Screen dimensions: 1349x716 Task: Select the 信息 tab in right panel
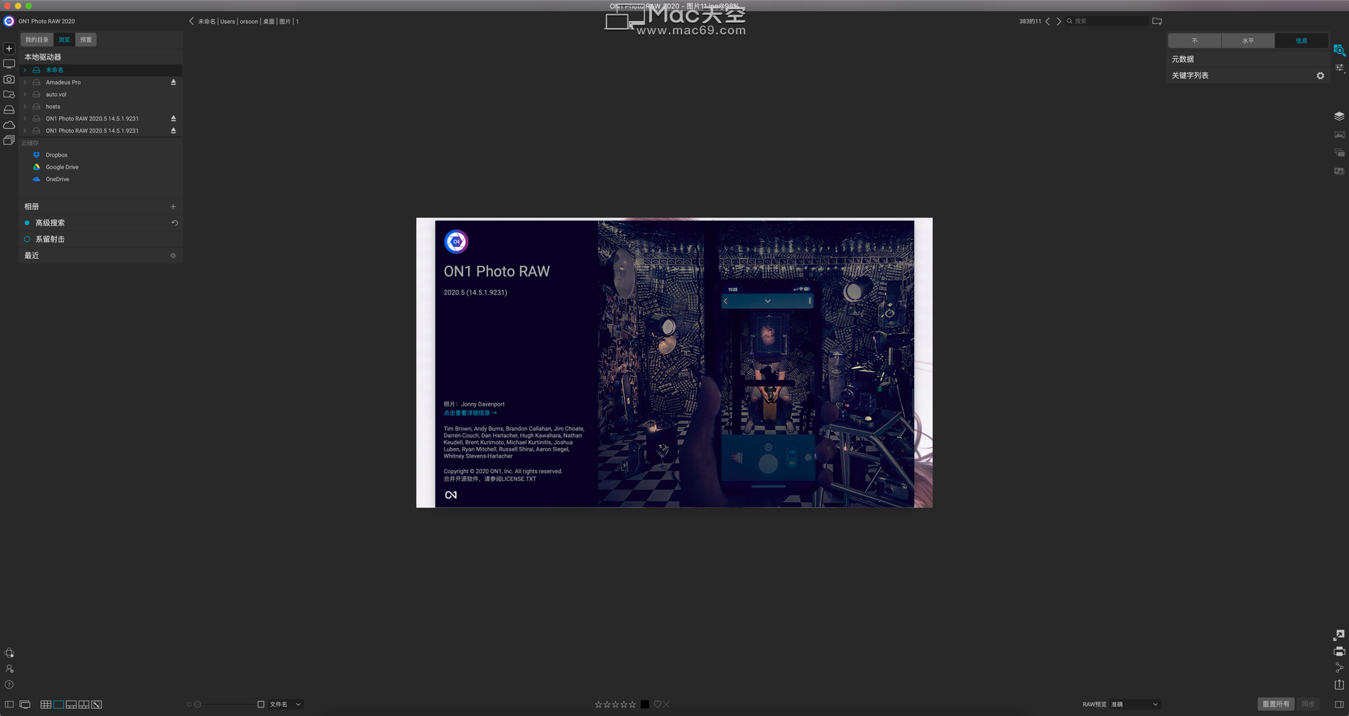point(1301,41)
